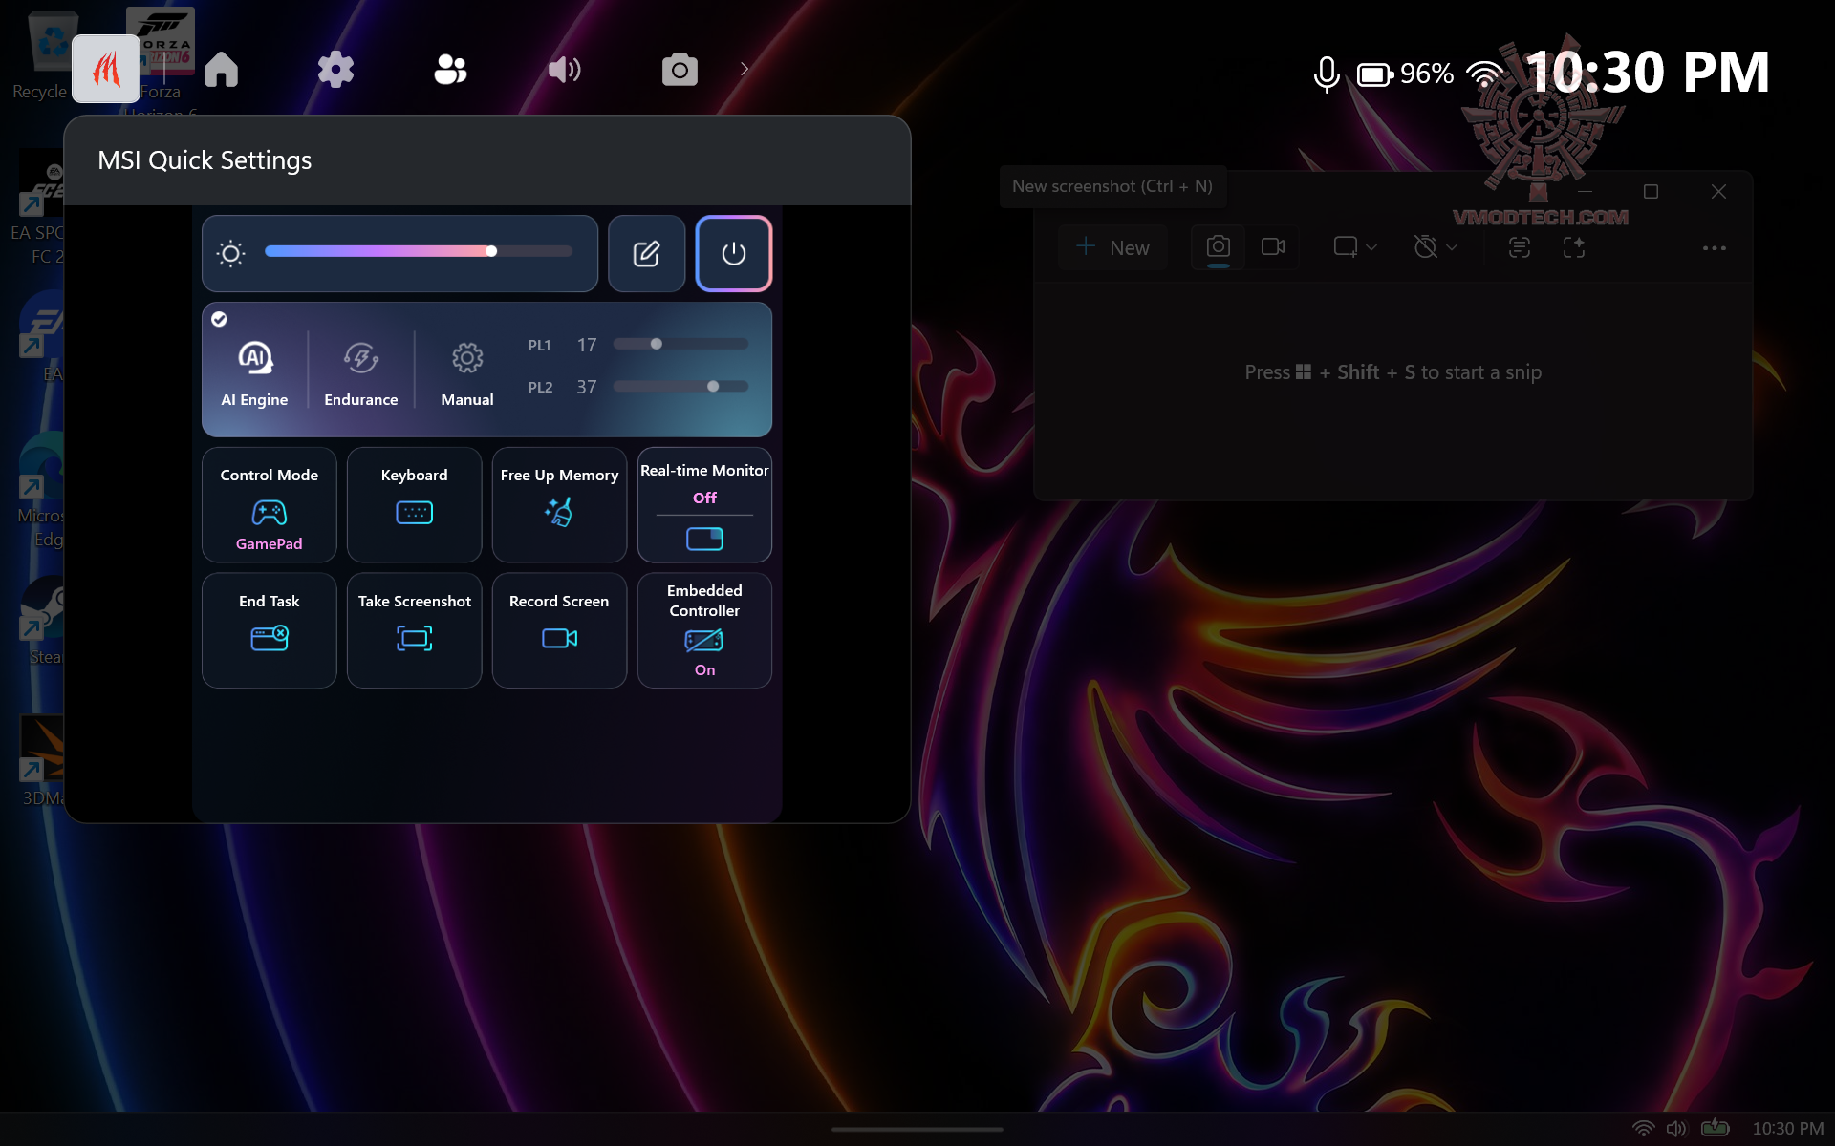
Task: Click the Wi-Fi icon beside the large clock
Action: tap(1484, 74)
